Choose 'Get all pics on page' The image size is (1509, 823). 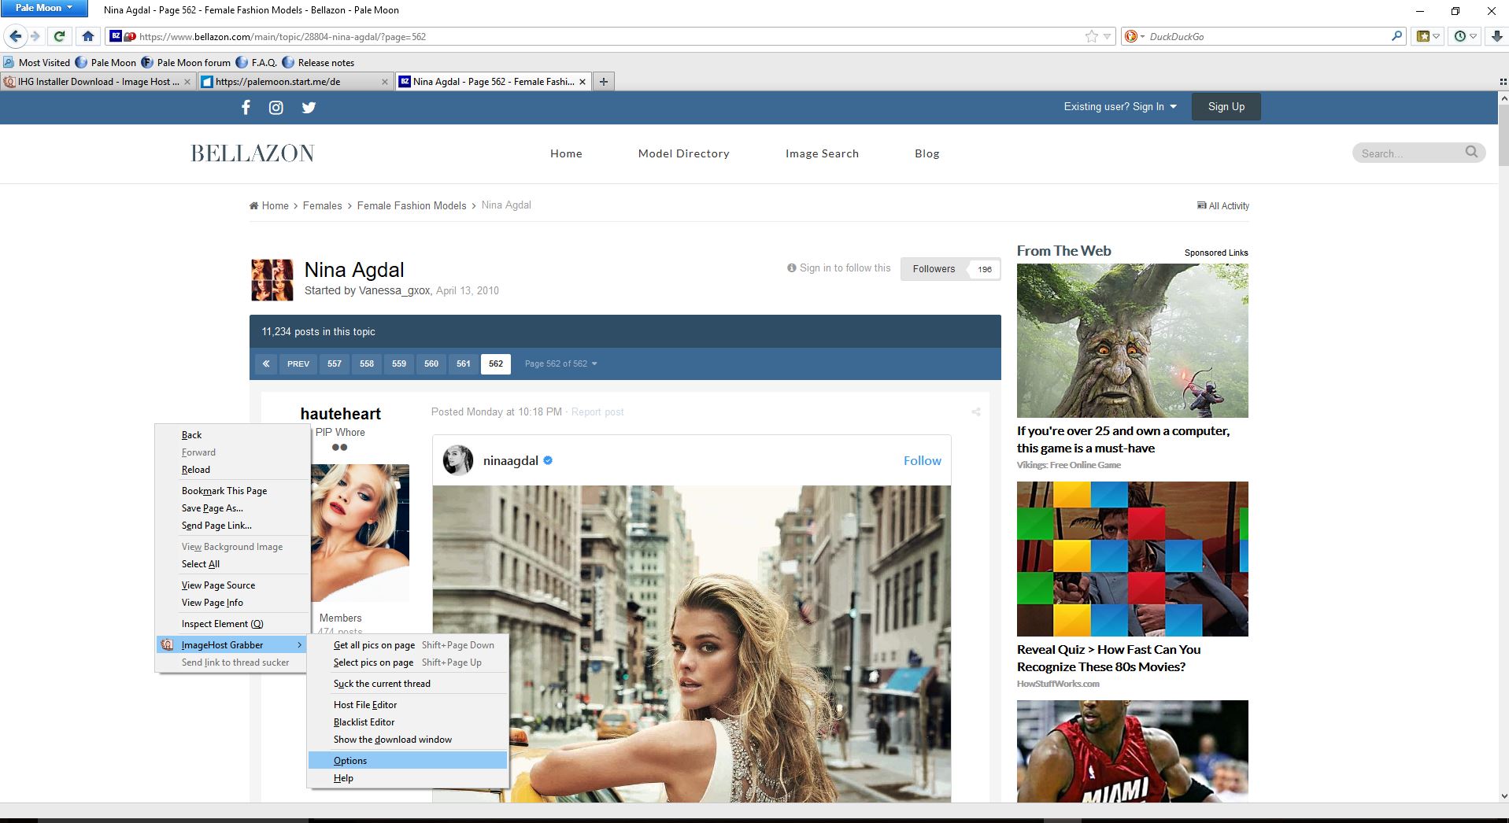[374, 645]
